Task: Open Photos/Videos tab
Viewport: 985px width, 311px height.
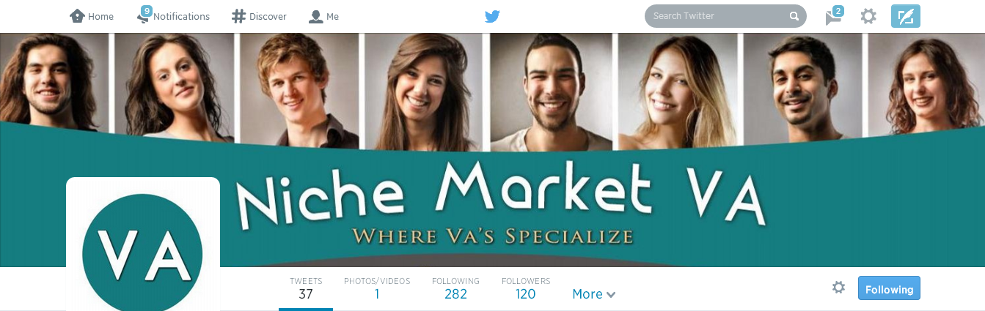Action: click(x=377, y=288)
